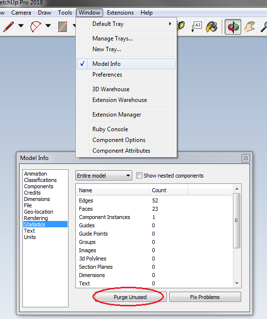Select Geo-location in Model Info list
This screenshot has height=319, width=267.
45,212
